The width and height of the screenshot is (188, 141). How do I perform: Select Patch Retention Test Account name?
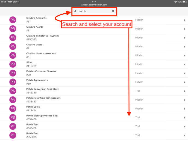43,98
